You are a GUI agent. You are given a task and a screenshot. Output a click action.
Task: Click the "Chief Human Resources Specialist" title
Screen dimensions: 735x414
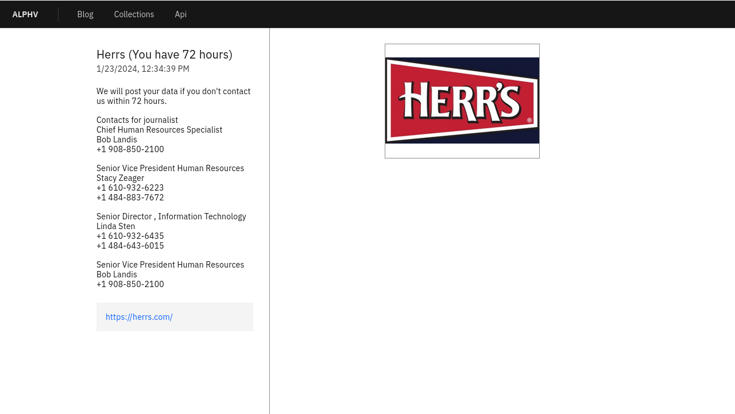coord(159,130)
